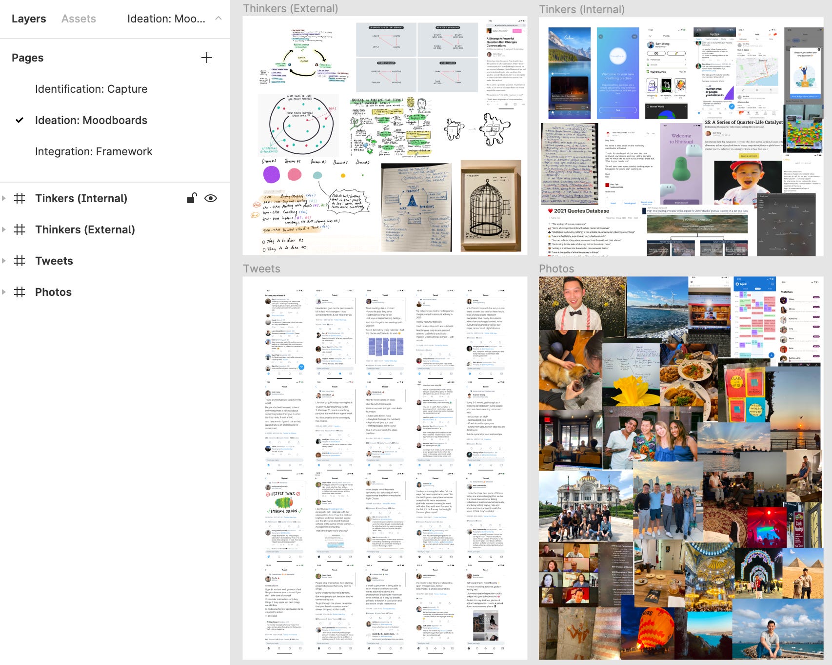This screenshot has height=665, width=832.
Task: Select the 2021 Quotes Database image
Action: pos(593,230)
